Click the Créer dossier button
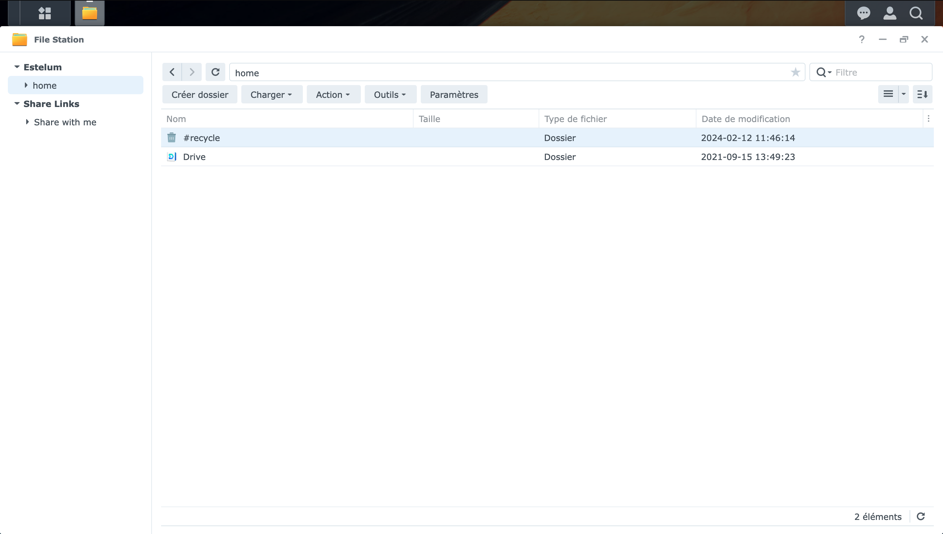This screenshot has height=534, width=943. pos(199,95)
